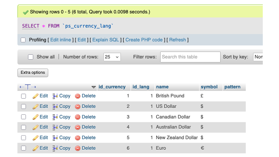
Task: Select the New Zealand Dollar row checkbox
Action: pyautogui.click(x=24, y=138)
